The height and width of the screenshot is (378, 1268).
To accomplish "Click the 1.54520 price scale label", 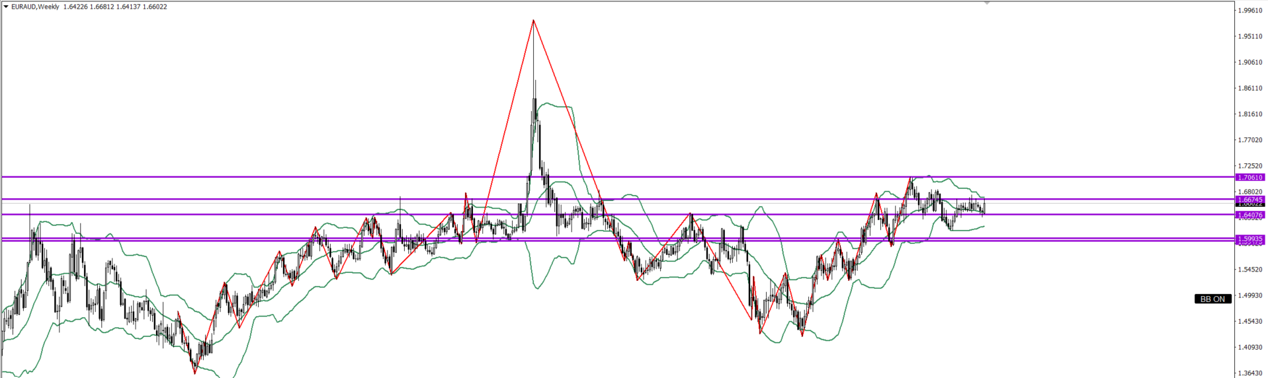I will (x=1250, y=270).
